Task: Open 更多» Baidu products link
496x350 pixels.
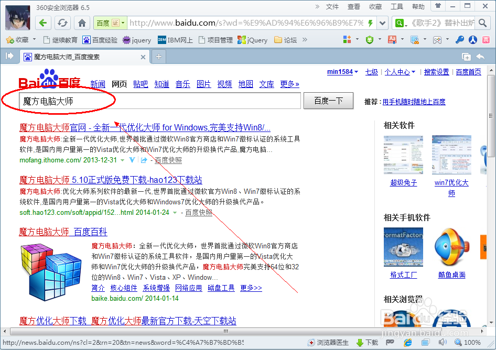Action: click(289, 84)
